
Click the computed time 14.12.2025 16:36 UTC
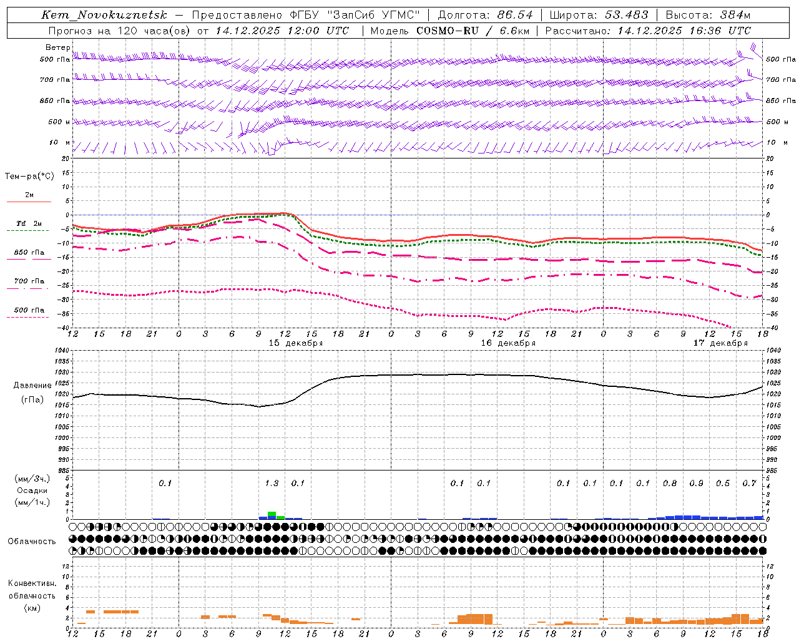click(684, 31)
